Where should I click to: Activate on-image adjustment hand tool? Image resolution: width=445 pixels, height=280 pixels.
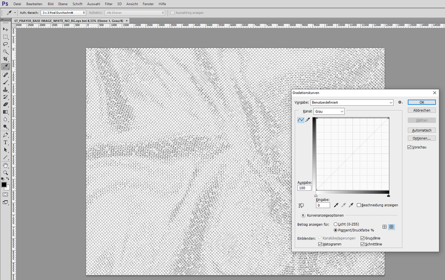click(301, 205)
